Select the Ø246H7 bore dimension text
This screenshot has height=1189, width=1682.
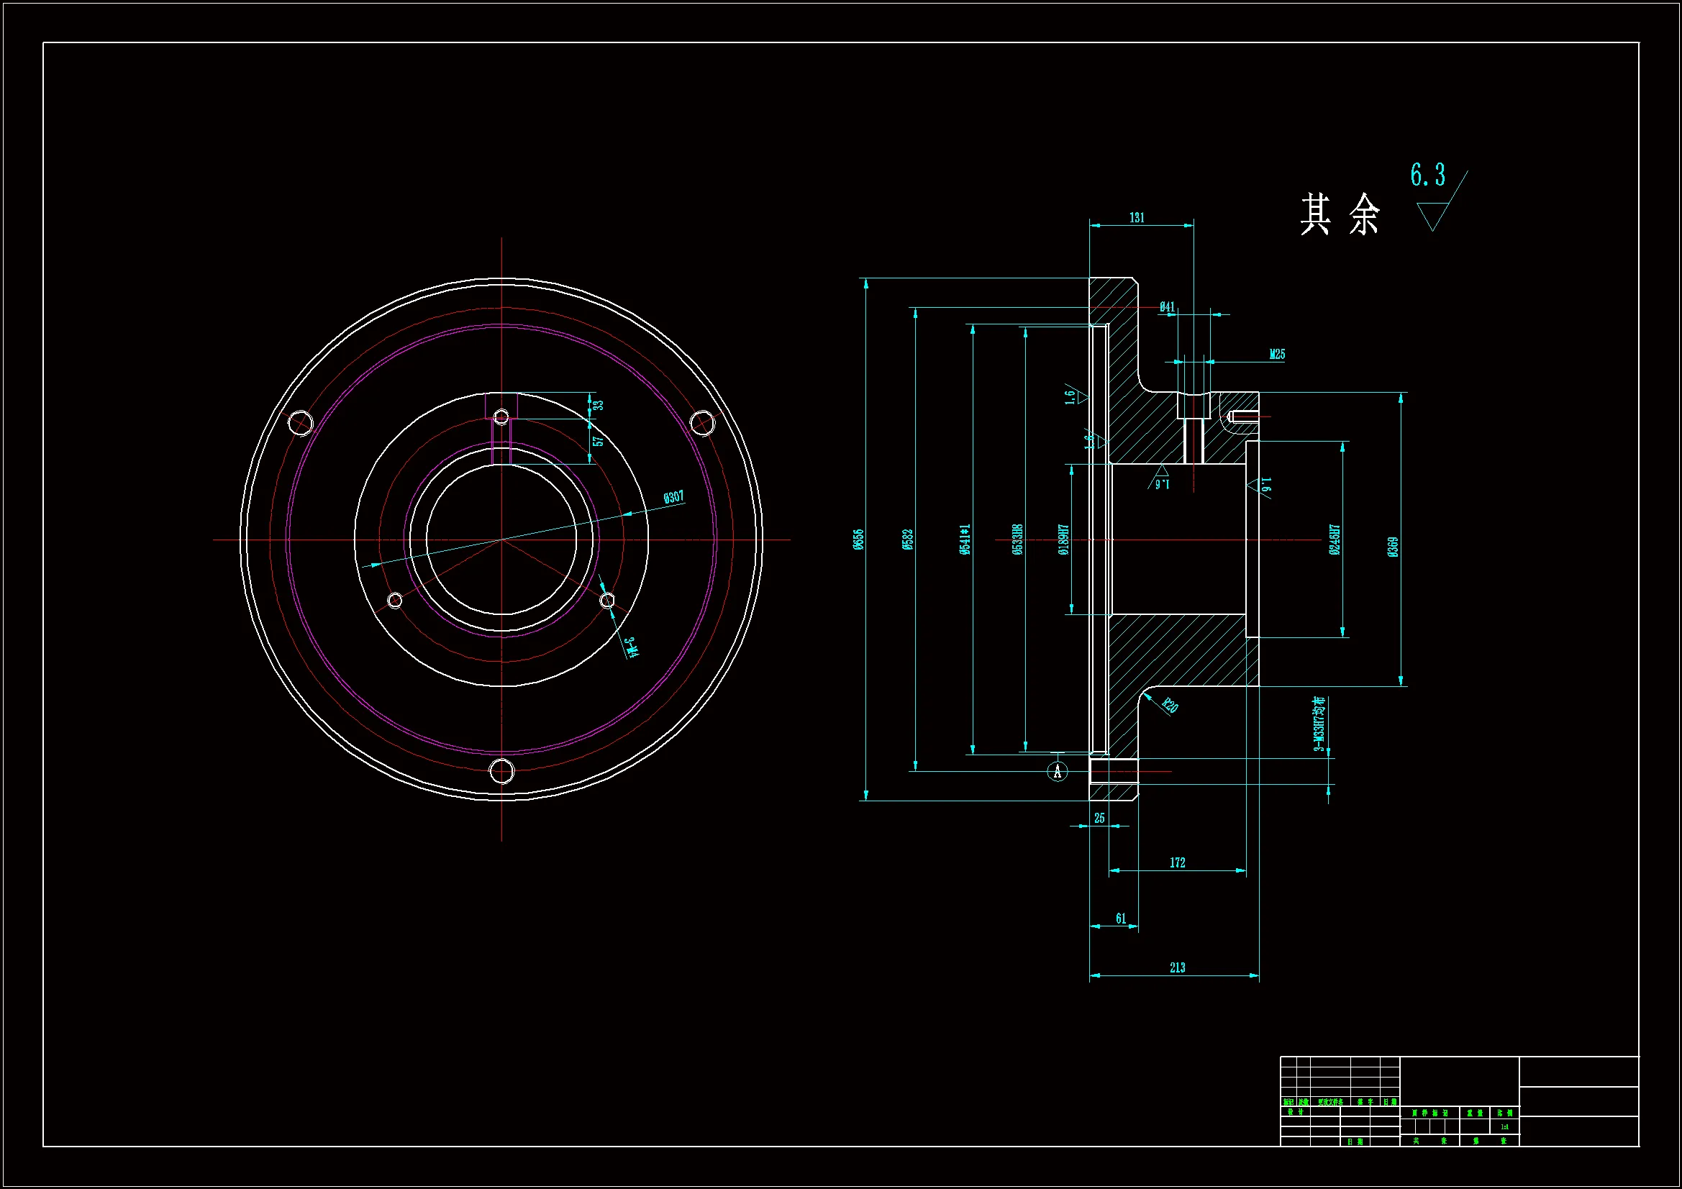(x=1334, y=539)
